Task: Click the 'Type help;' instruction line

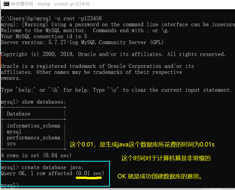Action: point(116,90)
